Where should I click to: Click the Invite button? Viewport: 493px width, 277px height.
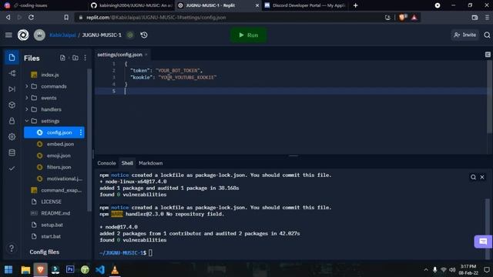464,35
